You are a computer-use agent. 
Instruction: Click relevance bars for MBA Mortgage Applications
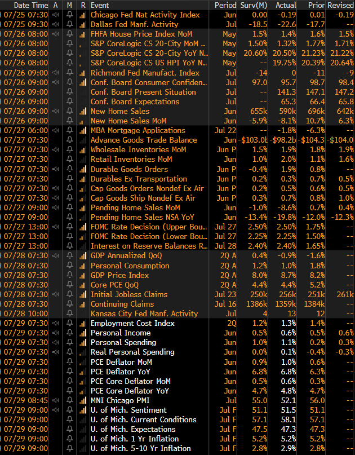point(82,130)
